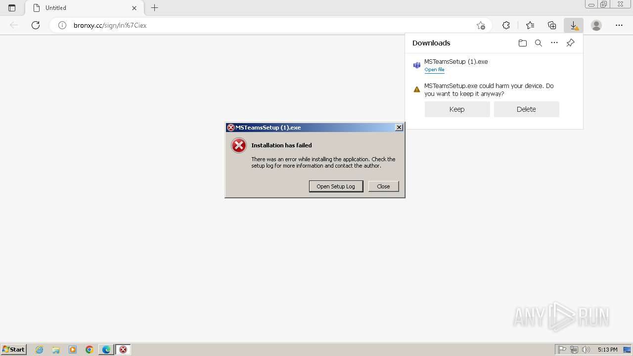This screenshot has width=633, height=356.
Task: Keep the flagged MSTeamsSetup.exe download
Action: [457, 109]
